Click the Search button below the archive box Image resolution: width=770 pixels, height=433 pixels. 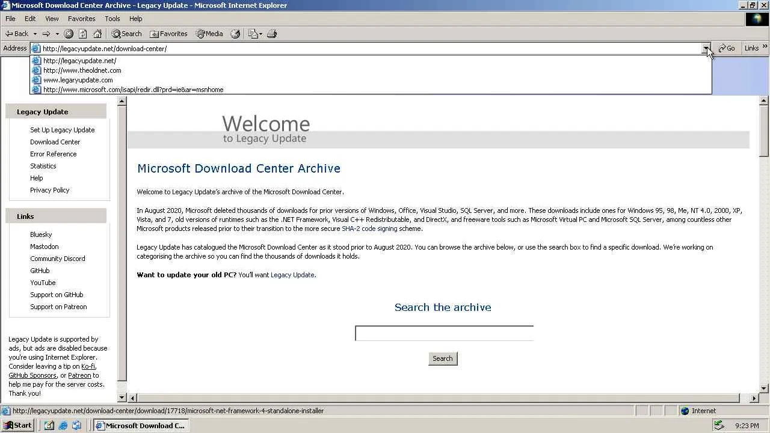coord(443,358)
